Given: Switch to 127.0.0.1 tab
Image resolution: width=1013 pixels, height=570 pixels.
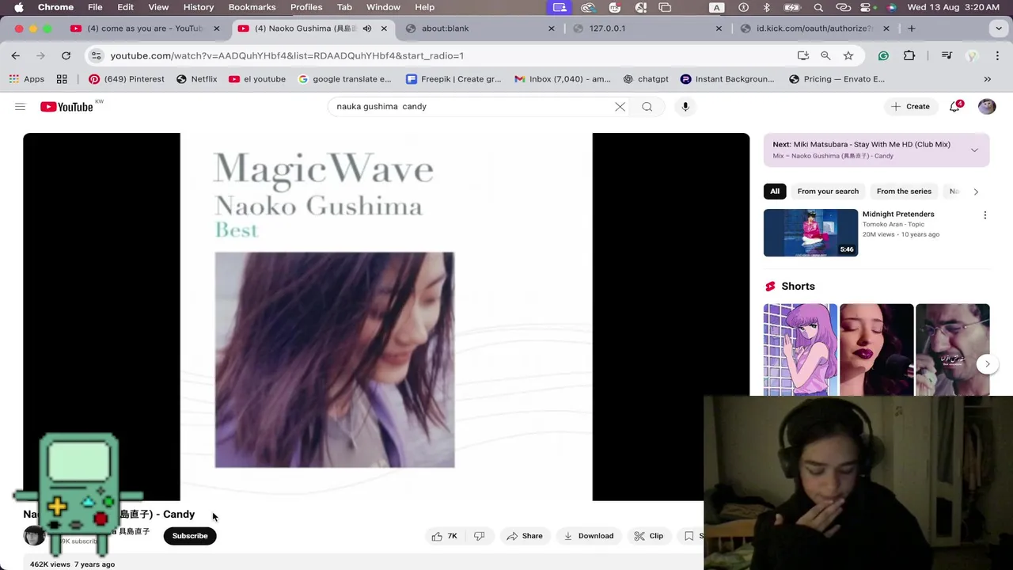Looking at the screenshot, I should [647, 28].
